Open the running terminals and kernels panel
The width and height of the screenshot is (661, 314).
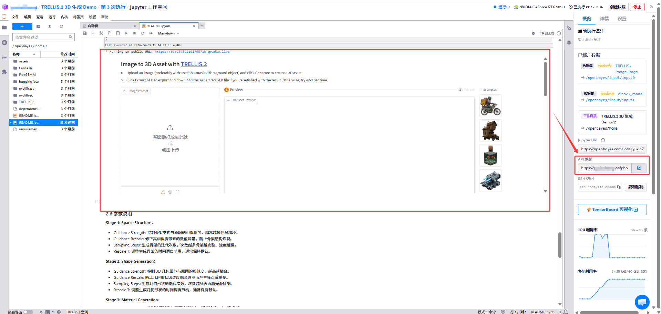pyautogui.click(x=4, y=43)
